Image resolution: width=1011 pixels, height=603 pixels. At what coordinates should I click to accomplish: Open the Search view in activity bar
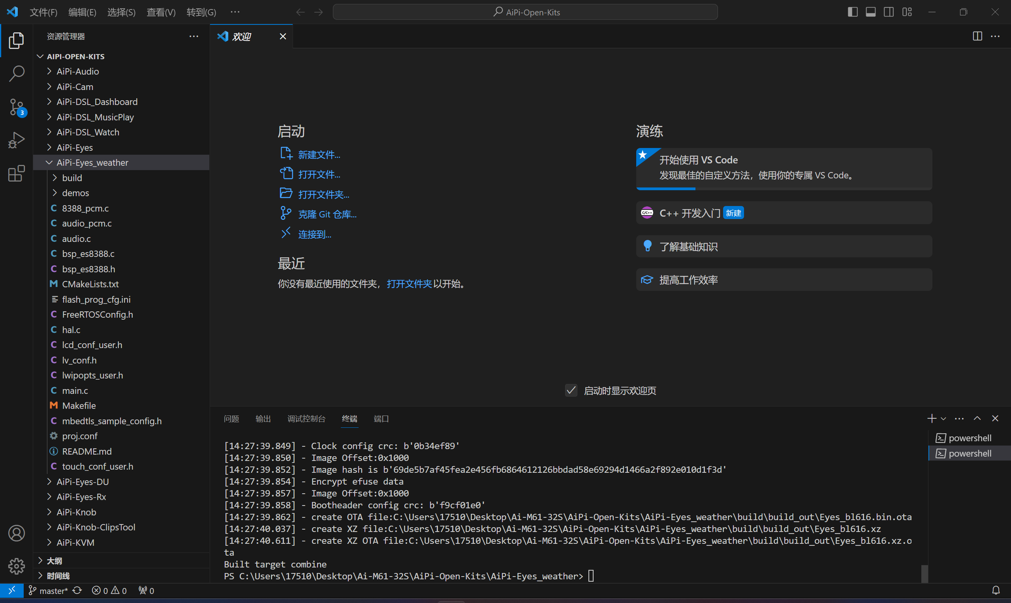(16, 73)
